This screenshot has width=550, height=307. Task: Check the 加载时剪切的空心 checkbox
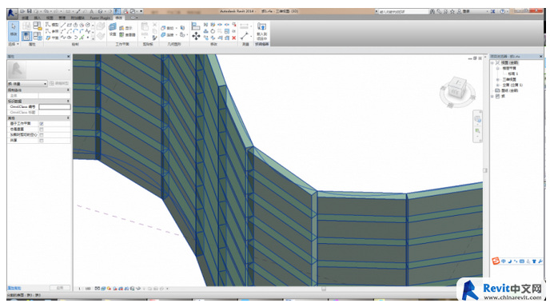click(x=42, y=135)
